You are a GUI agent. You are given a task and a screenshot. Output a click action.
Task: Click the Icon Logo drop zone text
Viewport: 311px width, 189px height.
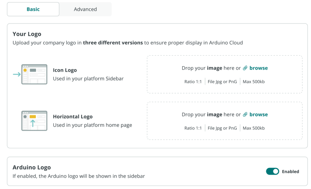(x=211, y=68)
